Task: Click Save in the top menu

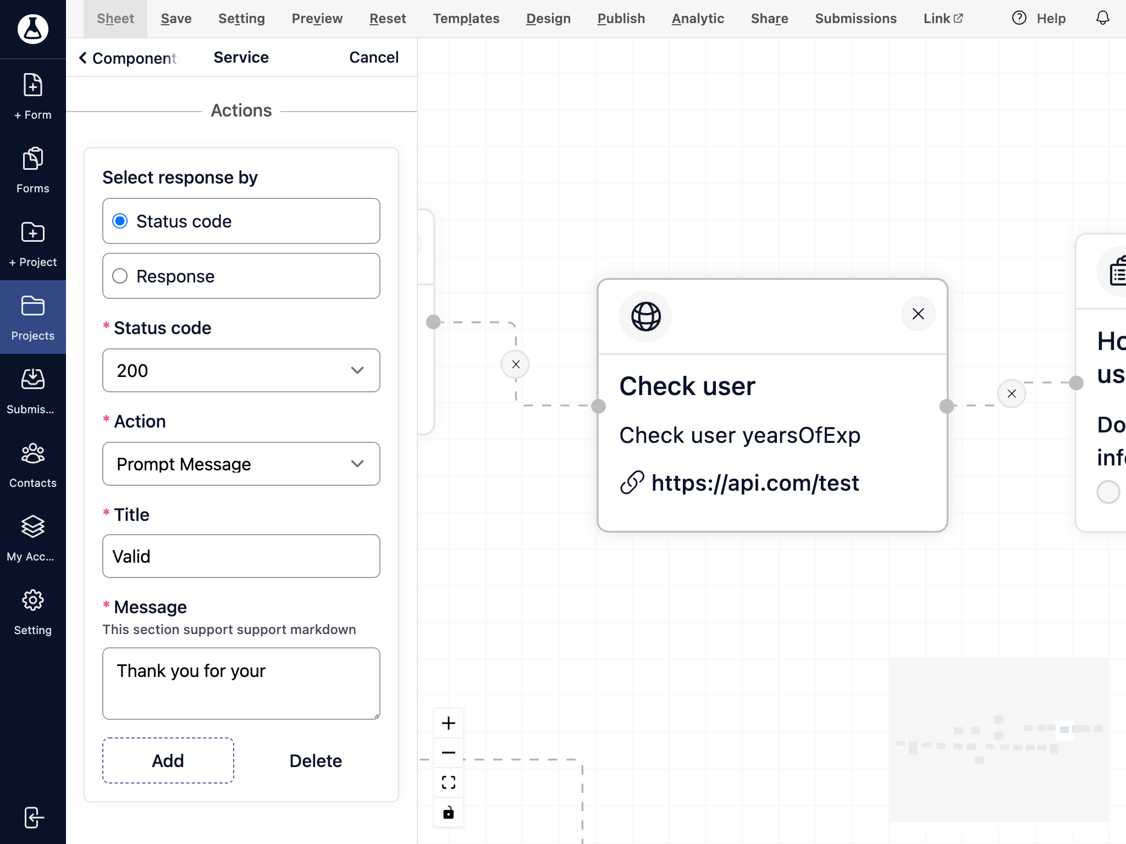Action: click(176, 19)
